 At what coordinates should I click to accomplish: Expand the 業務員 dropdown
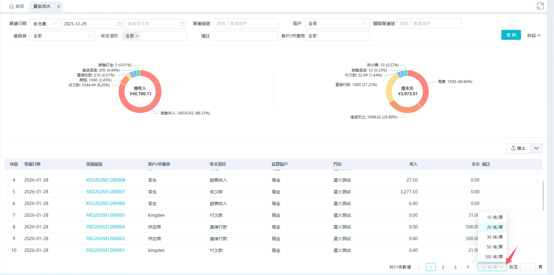click(62, 36)
